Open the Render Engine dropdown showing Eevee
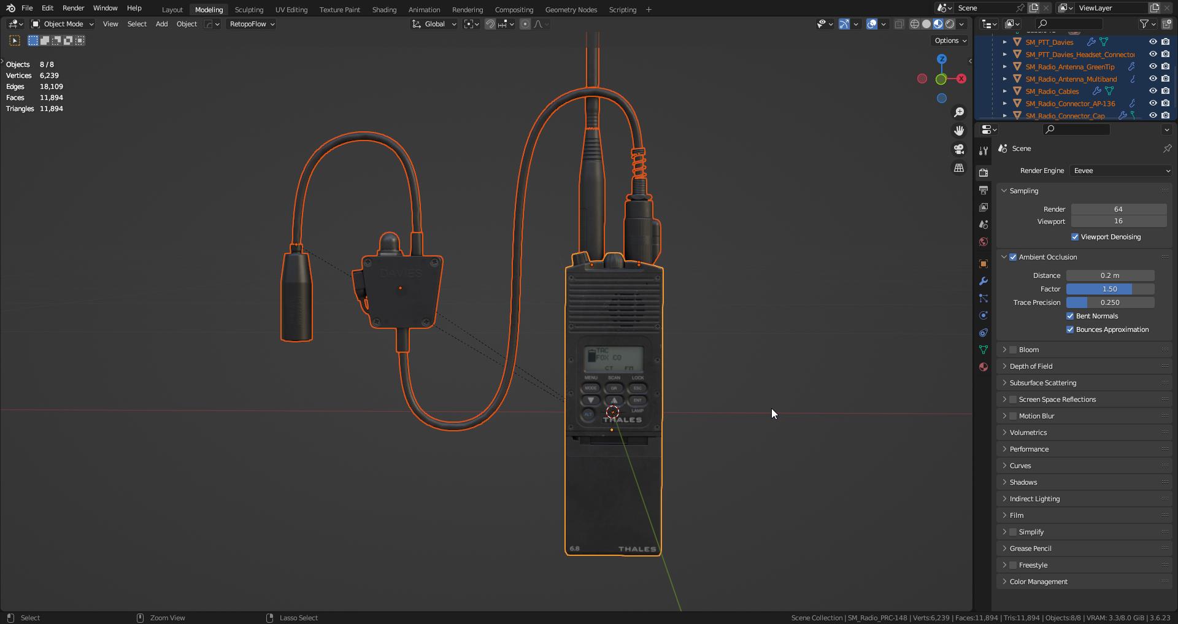The image size is (1178, 624). click(1122, 171)
